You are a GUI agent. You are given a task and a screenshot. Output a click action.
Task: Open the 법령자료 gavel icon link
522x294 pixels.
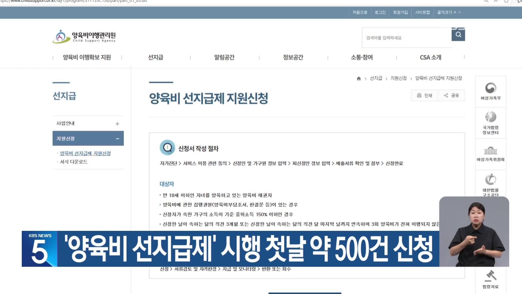(490, 279)
